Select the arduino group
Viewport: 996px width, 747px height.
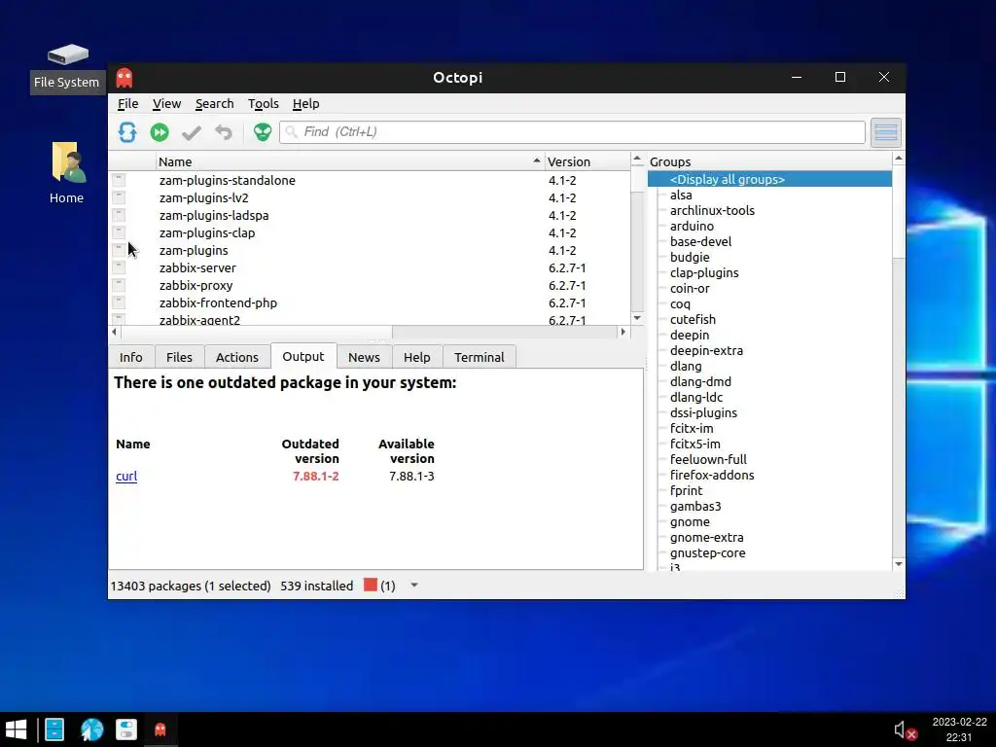point(692,226)
